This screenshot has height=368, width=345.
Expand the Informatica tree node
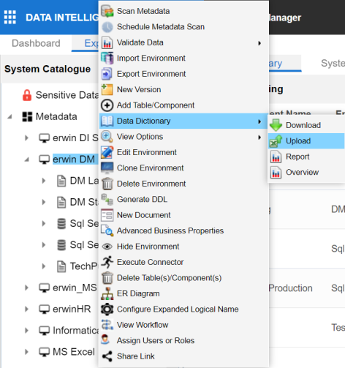pos(26,331)
